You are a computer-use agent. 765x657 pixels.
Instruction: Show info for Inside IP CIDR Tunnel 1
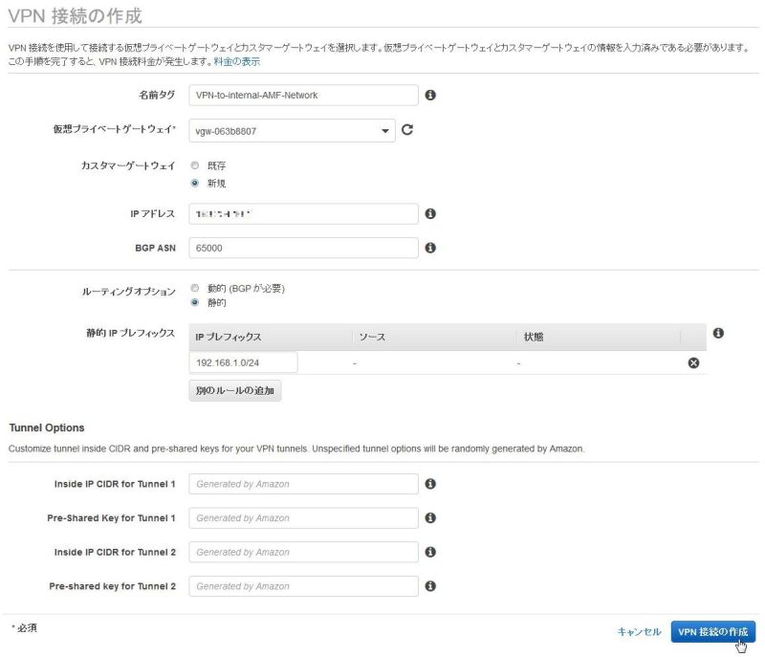click(x=430, y=484)
